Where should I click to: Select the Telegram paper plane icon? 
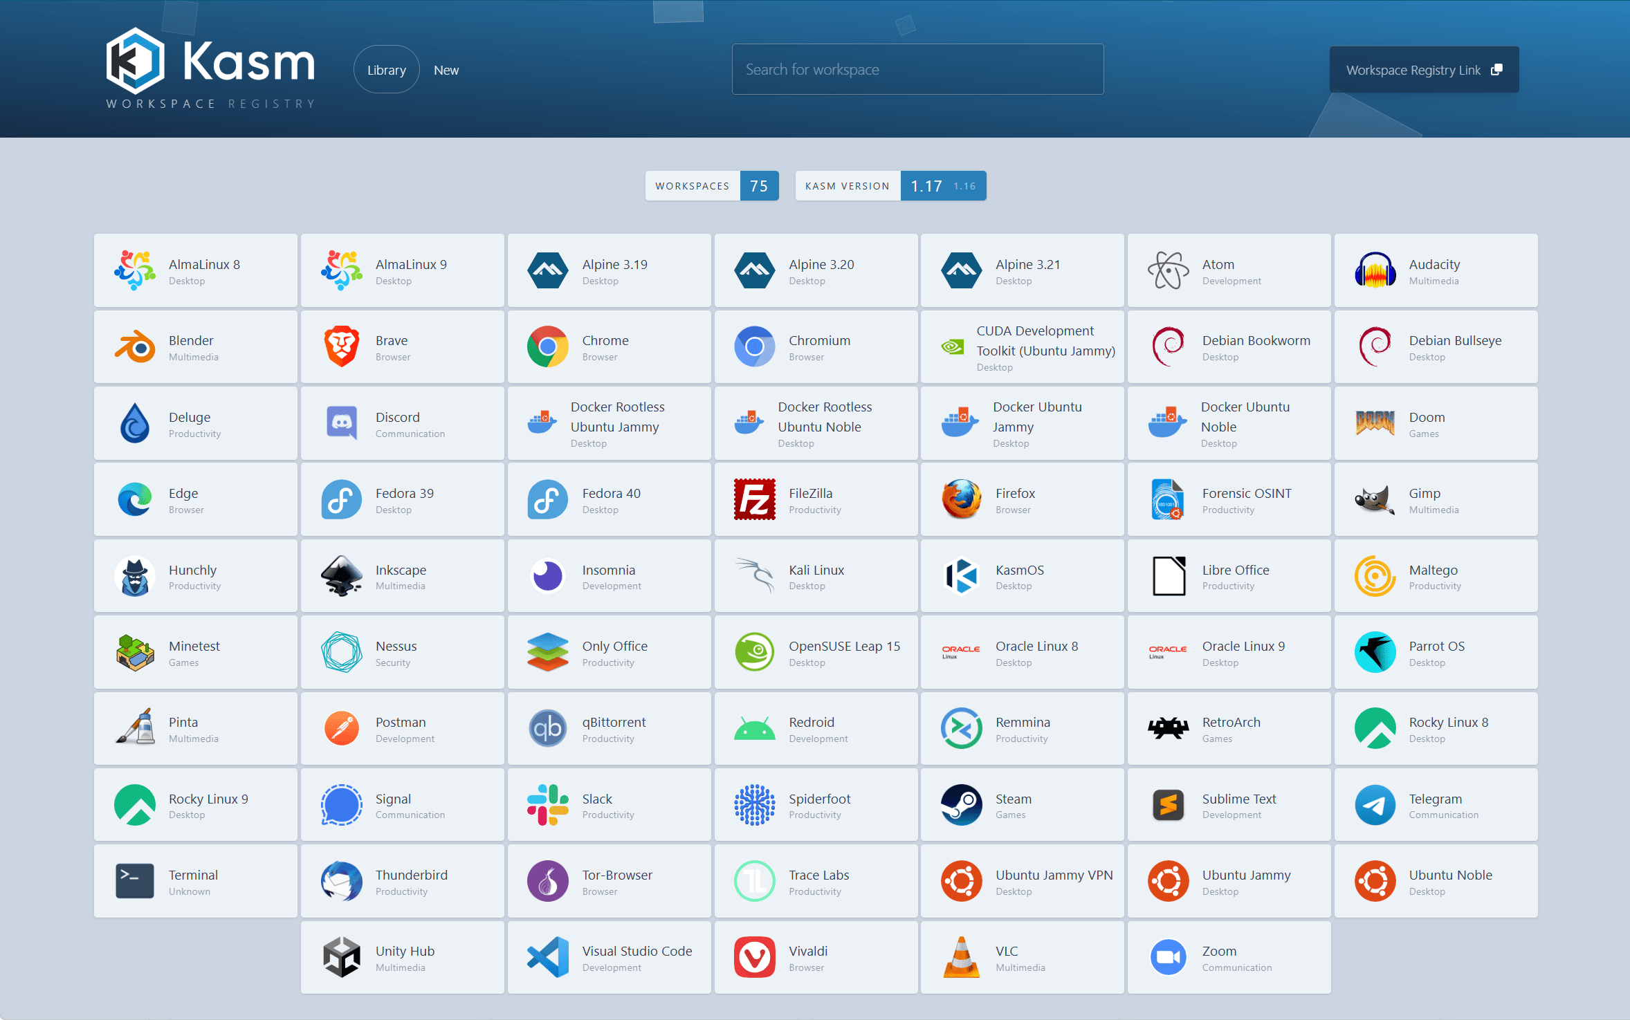point(1375,804)
